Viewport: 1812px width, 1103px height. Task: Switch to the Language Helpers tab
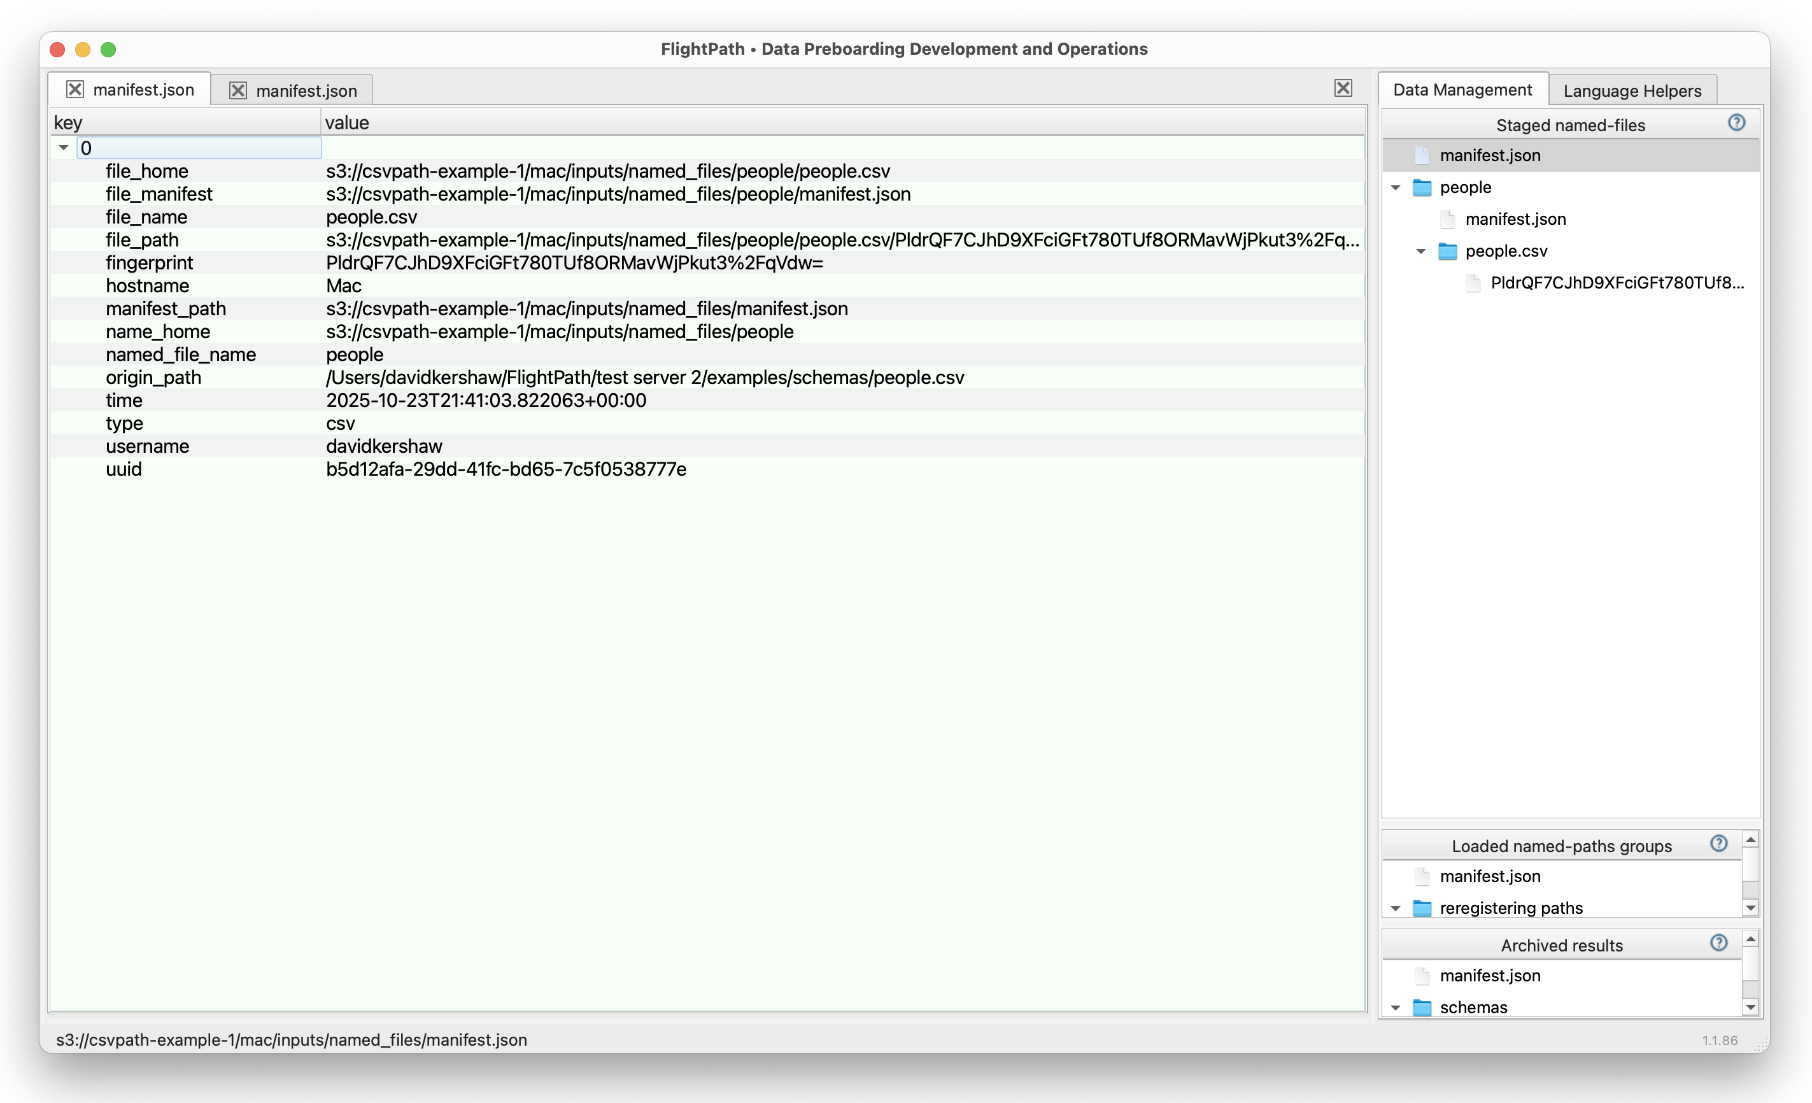1632,90
